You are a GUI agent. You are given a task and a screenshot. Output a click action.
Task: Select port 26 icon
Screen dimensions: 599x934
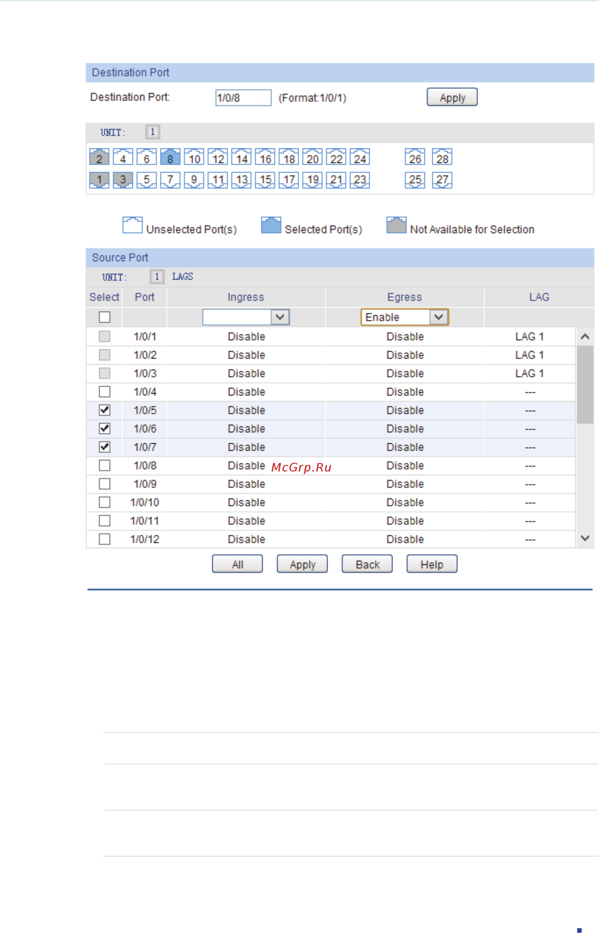415,157
